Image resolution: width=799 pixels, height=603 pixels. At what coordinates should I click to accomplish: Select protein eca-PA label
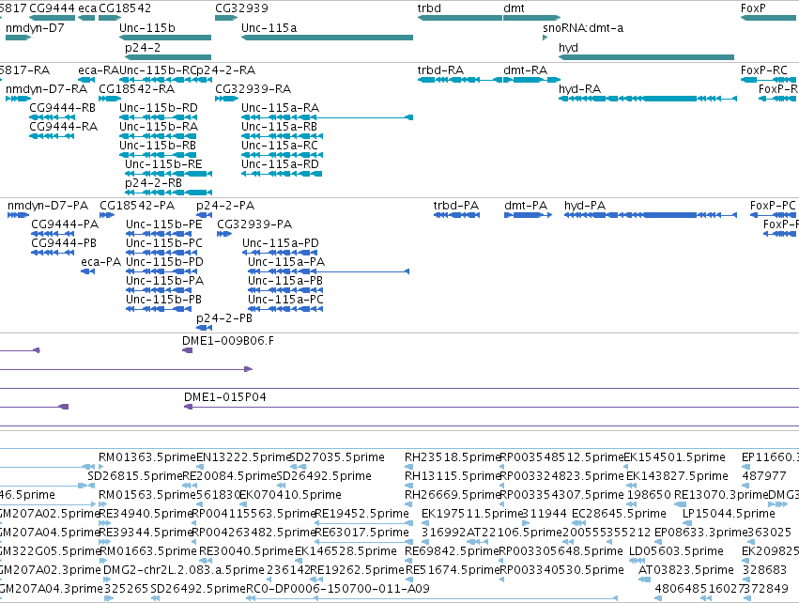100,262
